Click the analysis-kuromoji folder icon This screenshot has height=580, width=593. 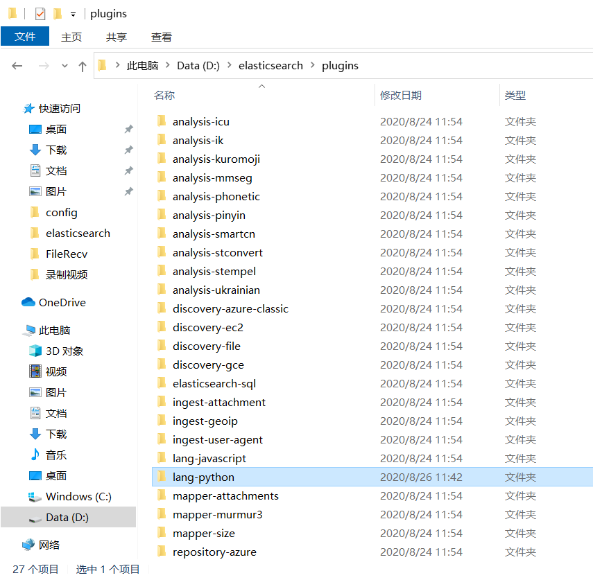[x=162, y=158]
